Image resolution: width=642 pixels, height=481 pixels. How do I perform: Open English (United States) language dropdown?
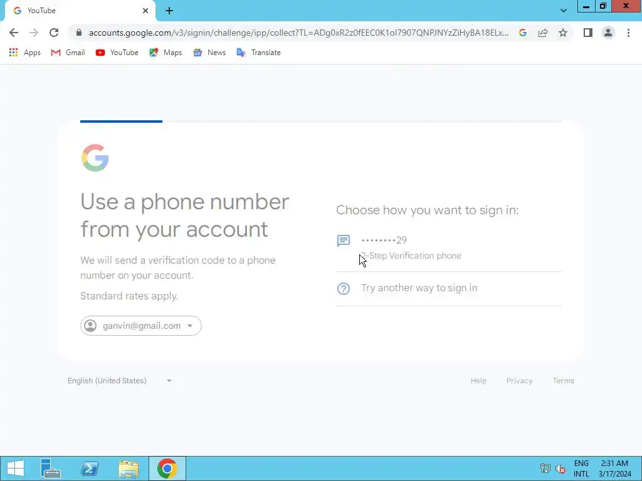pyautogui.click(x=120, y=380)
